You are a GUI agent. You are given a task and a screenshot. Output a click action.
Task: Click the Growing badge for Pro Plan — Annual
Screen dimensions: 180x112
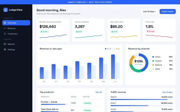[x=87, y=103]
